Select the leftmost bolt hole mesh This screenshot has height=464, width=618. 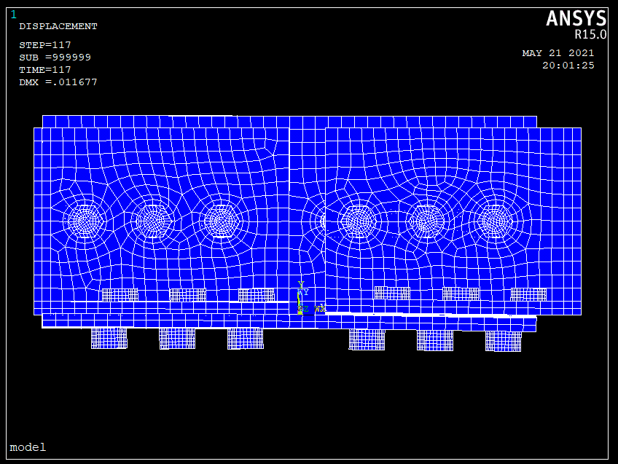[85, 221]
